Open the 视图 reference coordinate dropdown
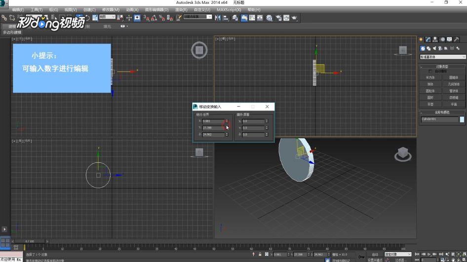Screen dimensions: 467x262 [107, 17]
